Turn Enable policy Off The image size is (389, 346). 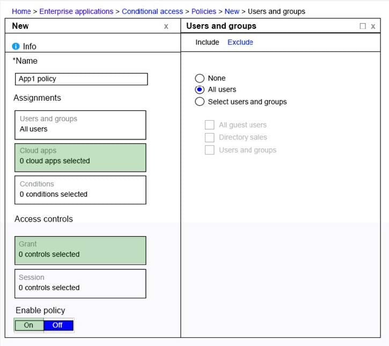pos(58,325)
